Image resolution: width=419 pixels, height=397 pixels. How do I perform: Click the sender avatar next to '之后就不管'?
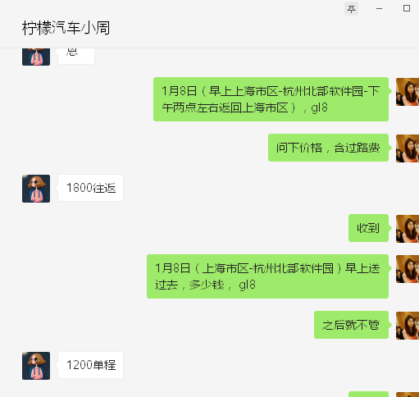coord(408,326)
